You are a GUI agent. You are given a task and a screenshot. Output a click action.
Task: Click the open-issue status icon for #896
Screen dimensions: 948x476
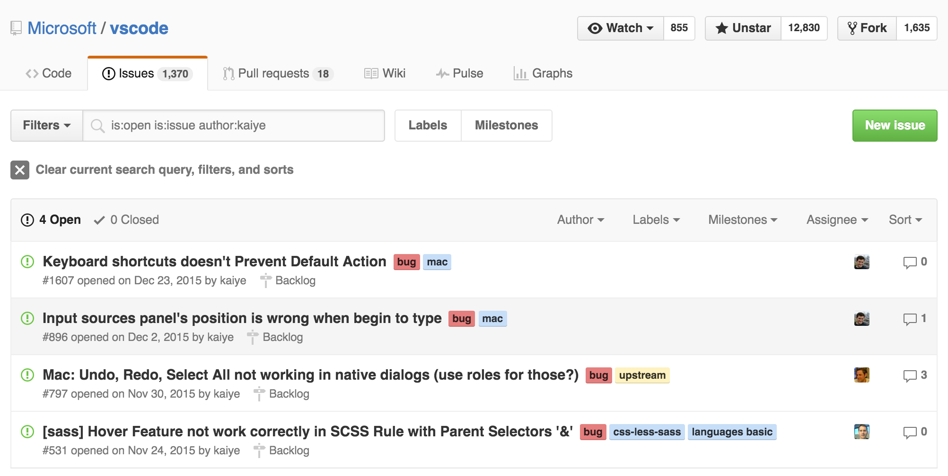pyautogui.click(x=27, y=318)
